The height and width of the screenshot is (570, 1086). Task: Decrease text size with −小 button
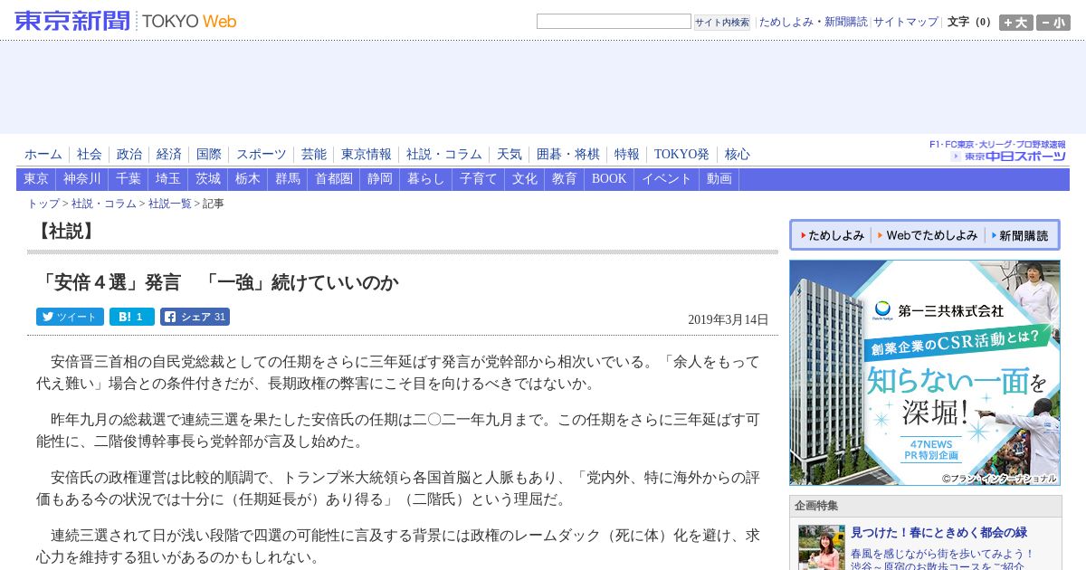1053,23
